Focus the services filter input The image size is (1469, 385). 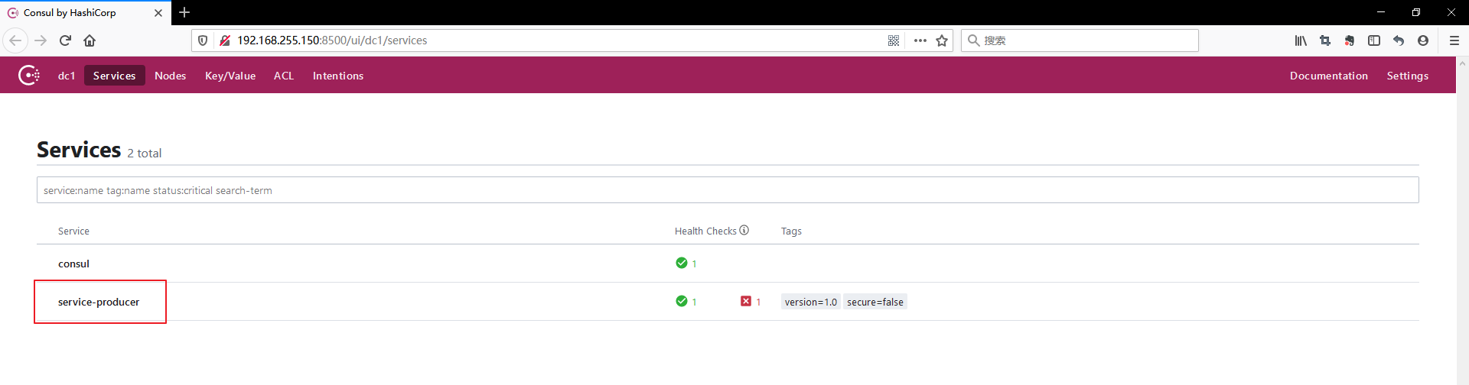coord(728,190)
